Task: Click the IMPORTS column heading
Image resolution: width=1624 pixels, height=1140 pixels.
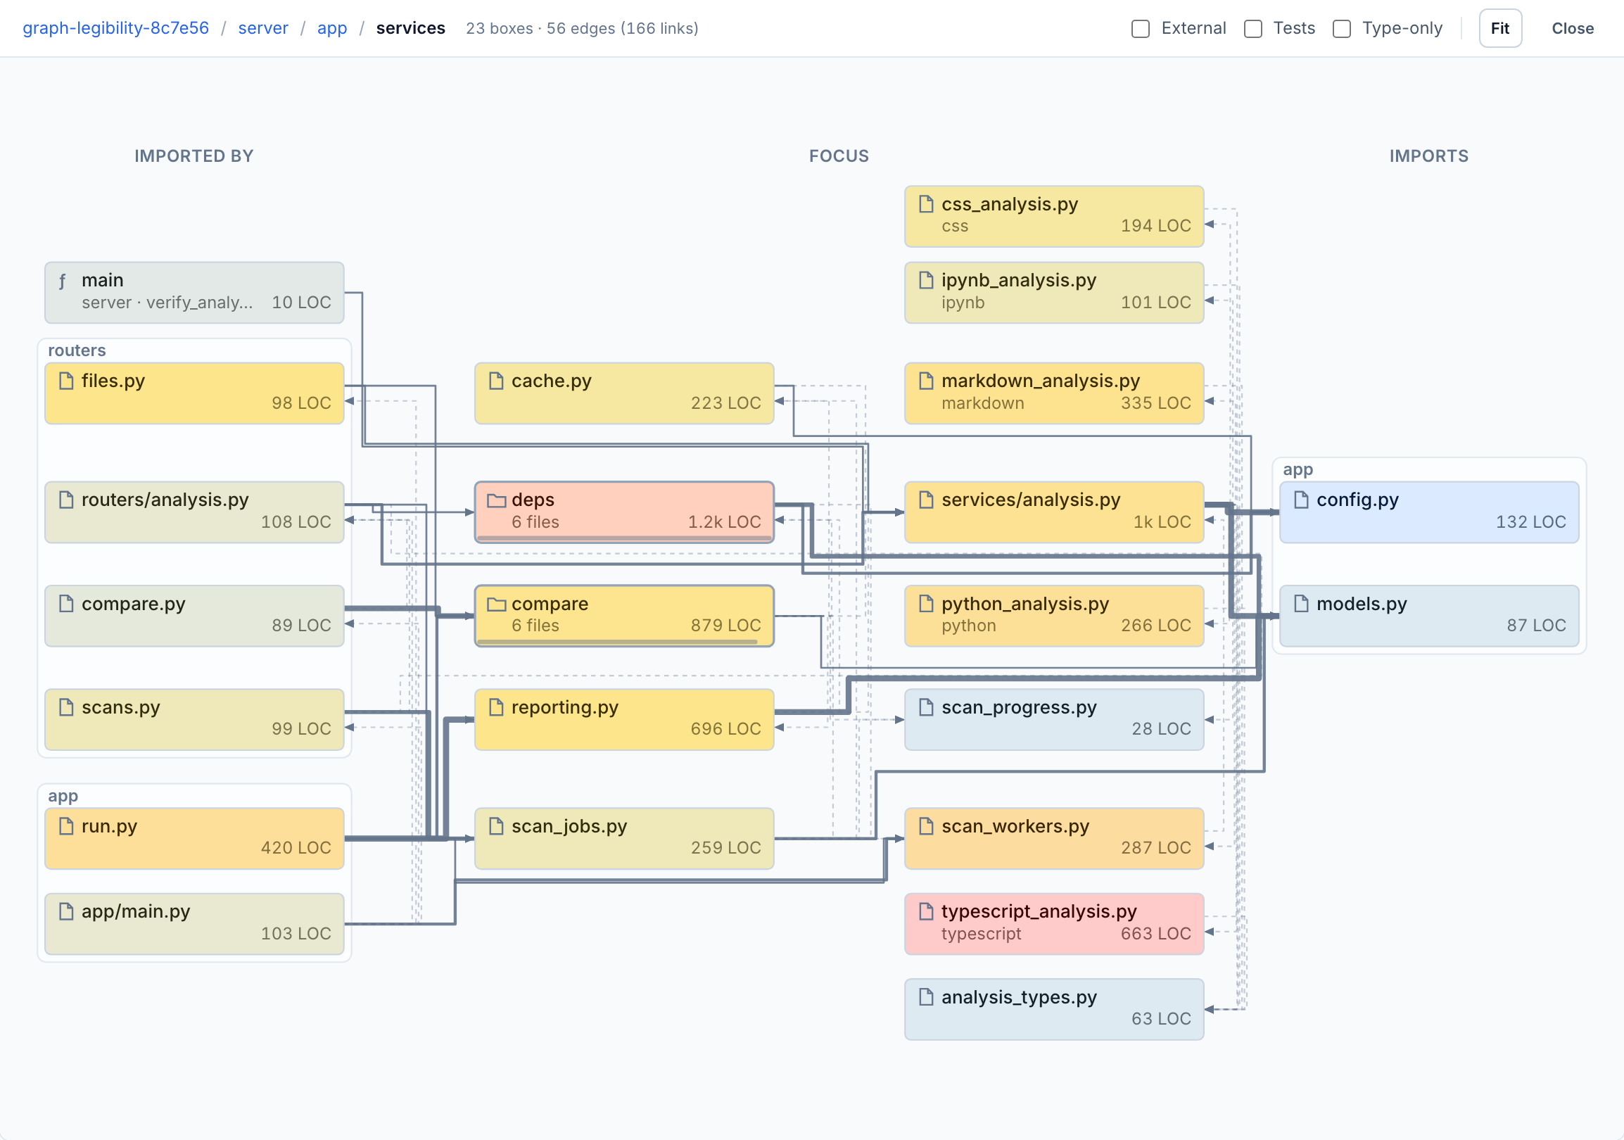Action: coord(1429,156)
